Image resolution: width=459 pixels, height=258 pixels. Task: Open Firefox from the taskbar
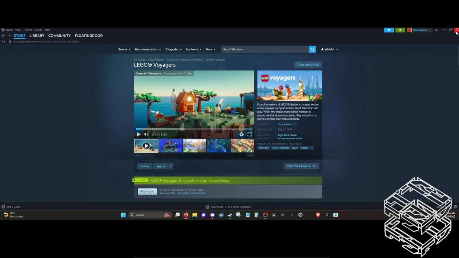click(186, 215)
